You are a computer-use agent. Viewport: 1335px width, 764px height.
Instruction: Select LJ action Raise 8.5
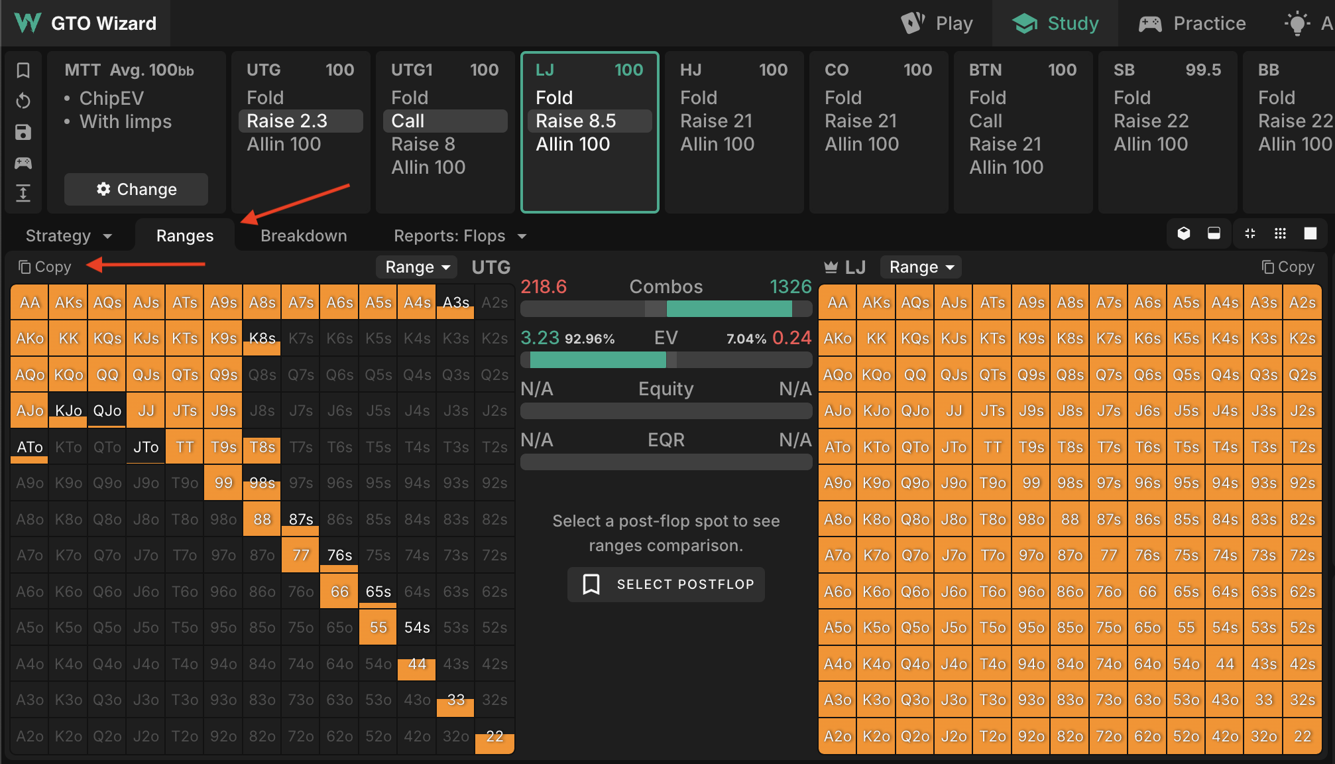[x=589, y=121]
